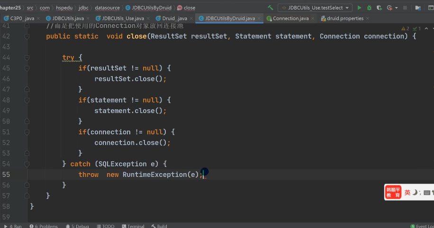Viewport: 434px width, 228px height.
Task: Open Project Structure folder icon
Action: (x=418, y=8)
